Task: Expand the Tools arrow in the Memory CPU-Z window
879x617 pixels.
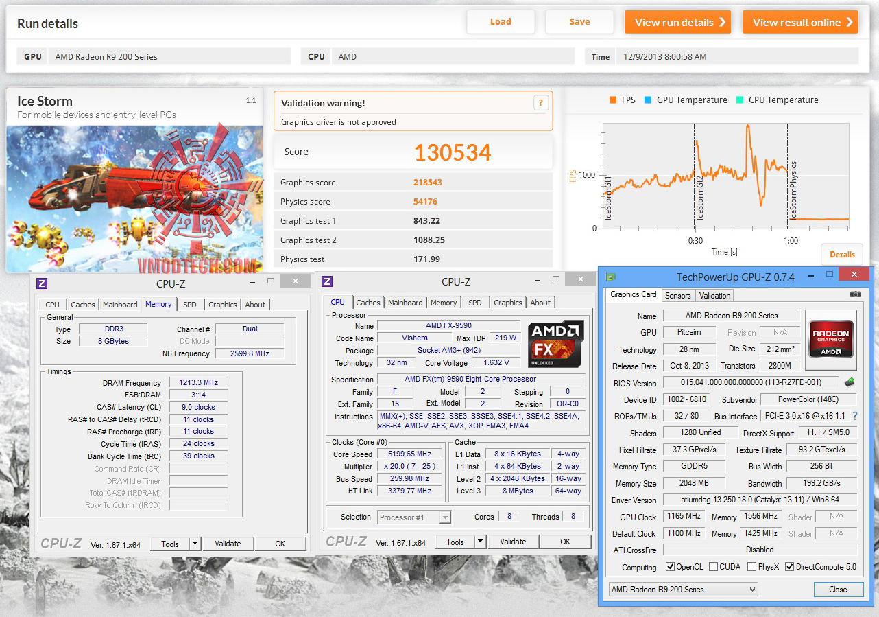Action: click(195, 544)
